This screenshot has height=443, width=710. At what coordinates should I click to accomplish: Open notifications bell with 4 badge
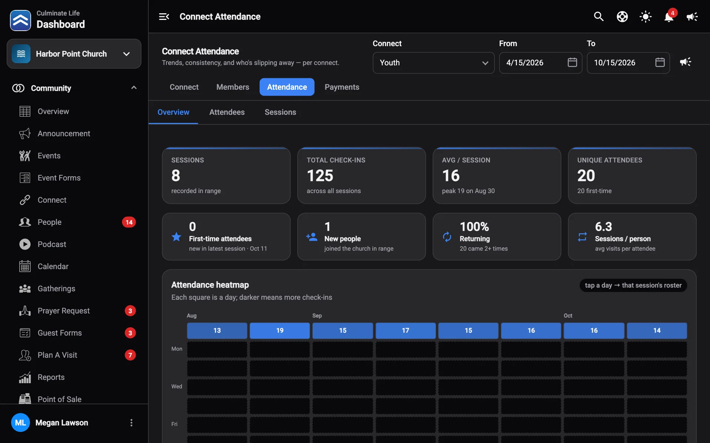point(669,17)
